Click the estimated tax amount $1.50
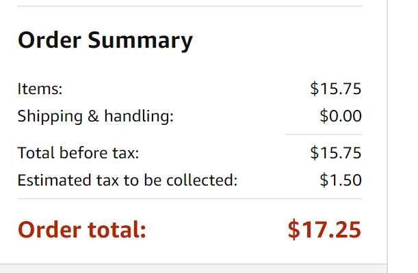 (x=341, y=180)
